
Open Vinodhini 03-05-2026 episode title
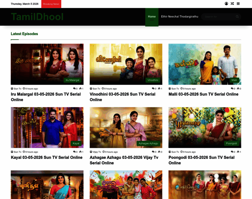coord(122,97)
